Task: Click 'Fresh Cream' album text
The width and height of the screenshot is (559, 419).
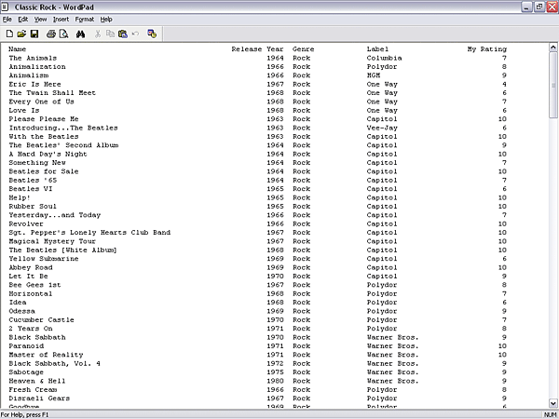Action: 33,390
